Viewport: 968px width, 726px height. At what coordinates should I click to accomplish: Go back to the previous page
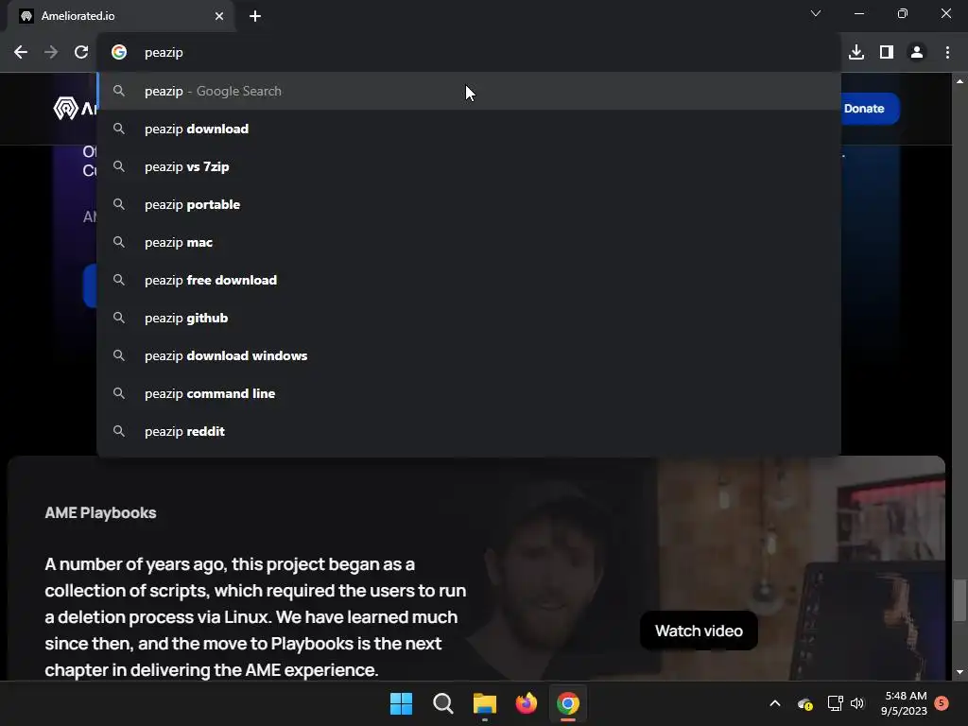coord(21,53)
